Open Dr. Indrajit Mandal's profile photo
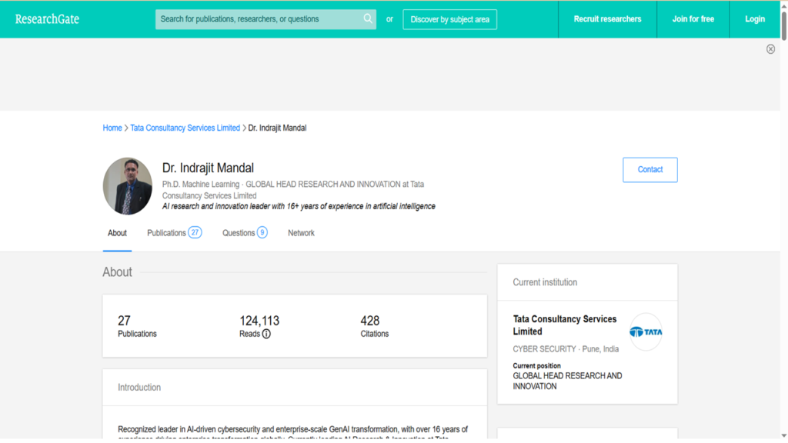This screenshot has width=788, height=443. point(128,186)
